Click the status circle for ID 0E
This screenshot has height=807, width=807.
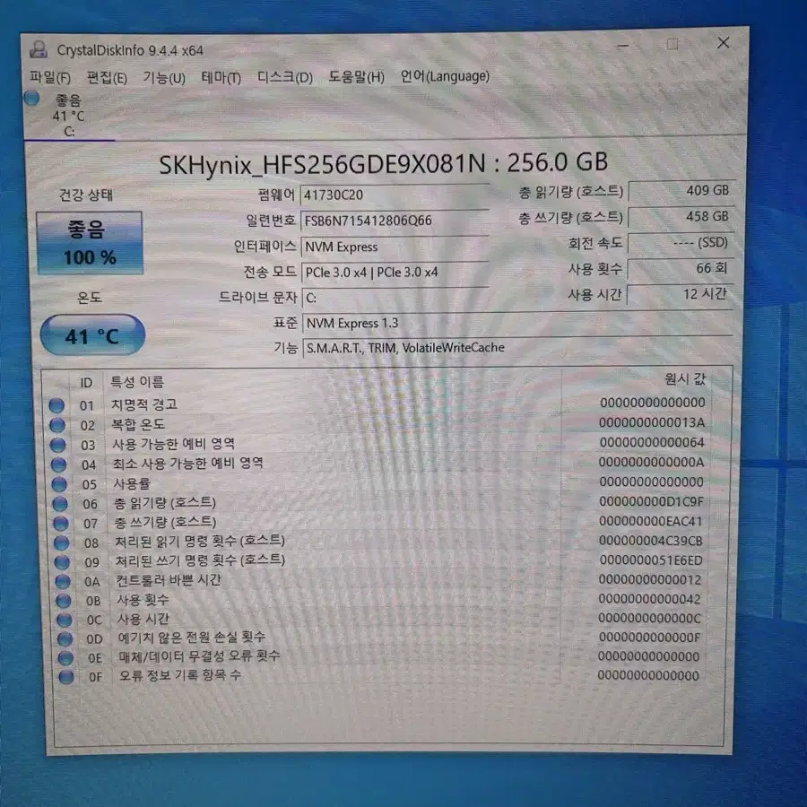(x=65, y=658)
